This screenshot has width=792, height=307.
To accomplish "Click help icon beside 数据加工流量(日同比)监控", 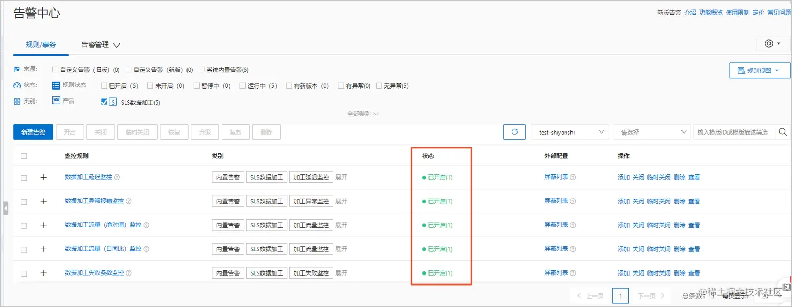I will pyautogui.click(x=147, y=249).
